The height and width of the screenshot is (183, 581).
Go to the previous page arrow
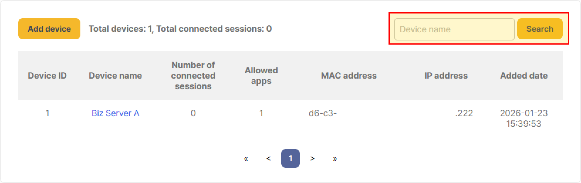pyautogui.click(x=268, y=159)
